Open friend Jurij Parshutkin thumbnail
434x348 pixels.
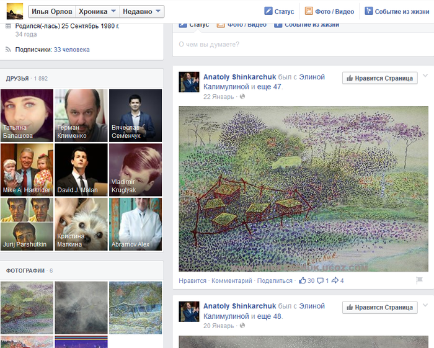point(27,224)
